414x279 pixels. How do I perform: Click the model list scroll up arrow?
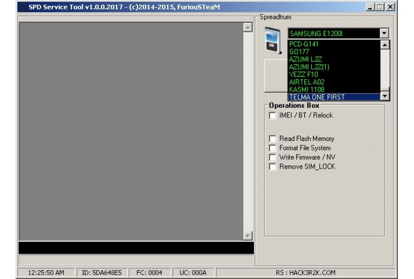pos(385,45)
